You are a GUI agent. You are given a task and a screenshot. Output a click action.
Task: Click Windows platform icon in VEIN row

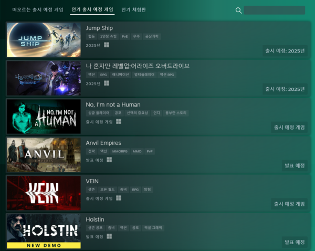[x=119, y=198]
